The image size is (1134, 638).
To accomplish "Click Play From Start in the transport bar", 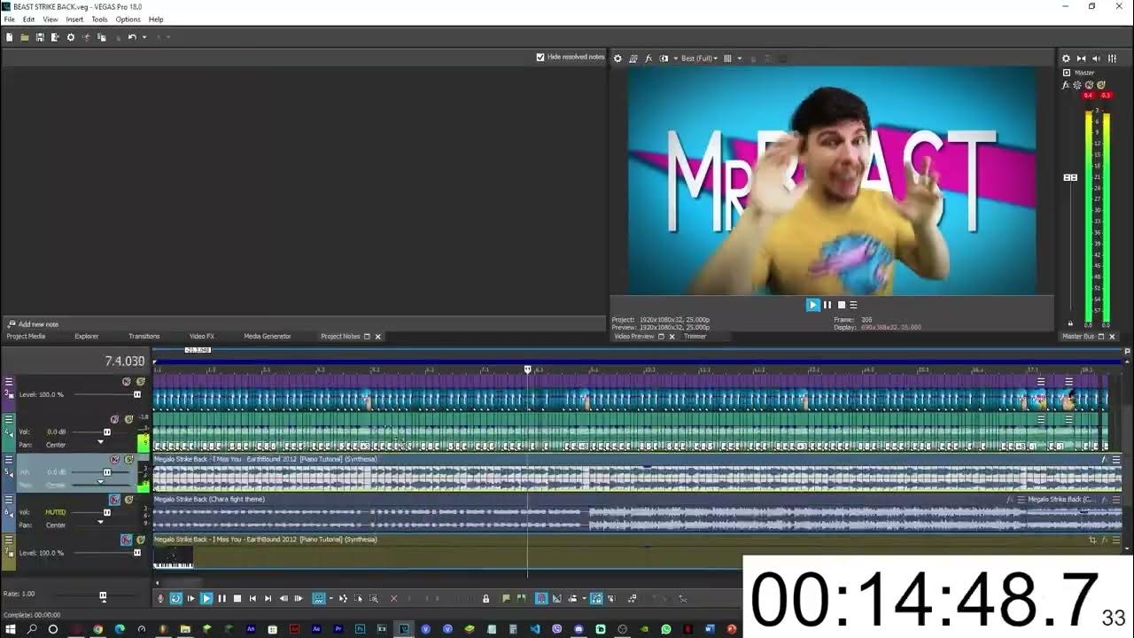I will [x=191, y=598].
